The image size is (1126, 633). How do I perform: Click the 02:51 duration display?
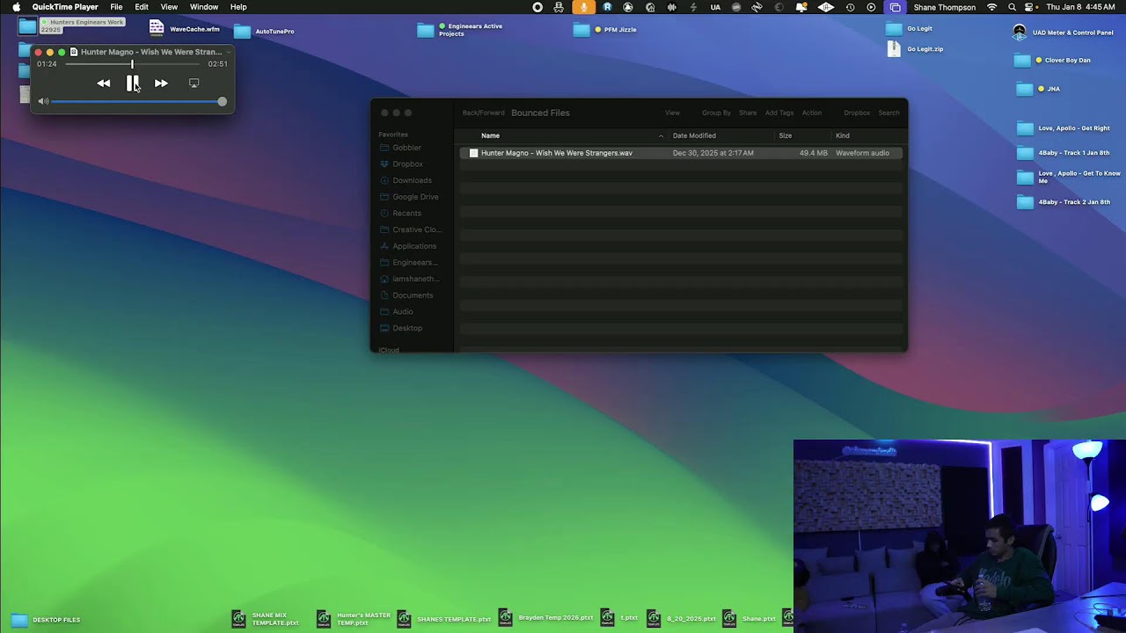217,64
